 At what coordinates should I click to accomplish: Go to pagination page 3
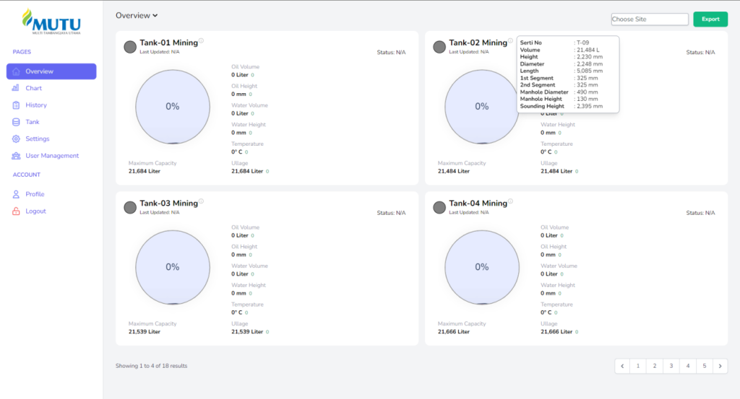click(x=671, y=366)
